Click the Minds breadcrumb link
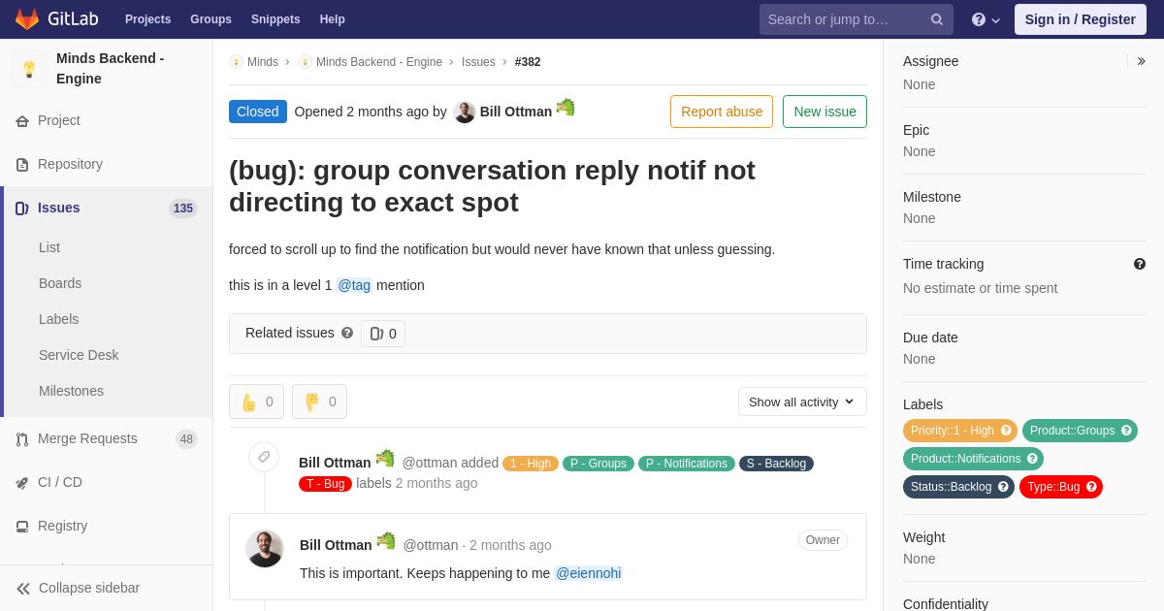 click(x=263, y=62)
